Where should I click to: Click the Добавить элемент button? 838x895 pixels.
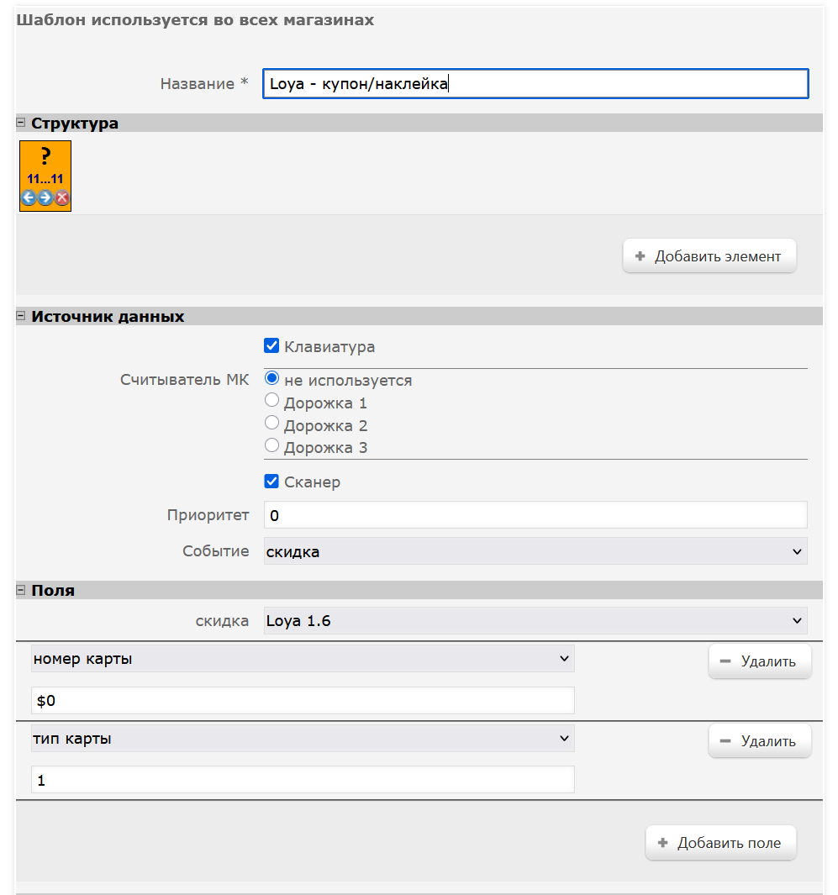click(x=709, y=256)
